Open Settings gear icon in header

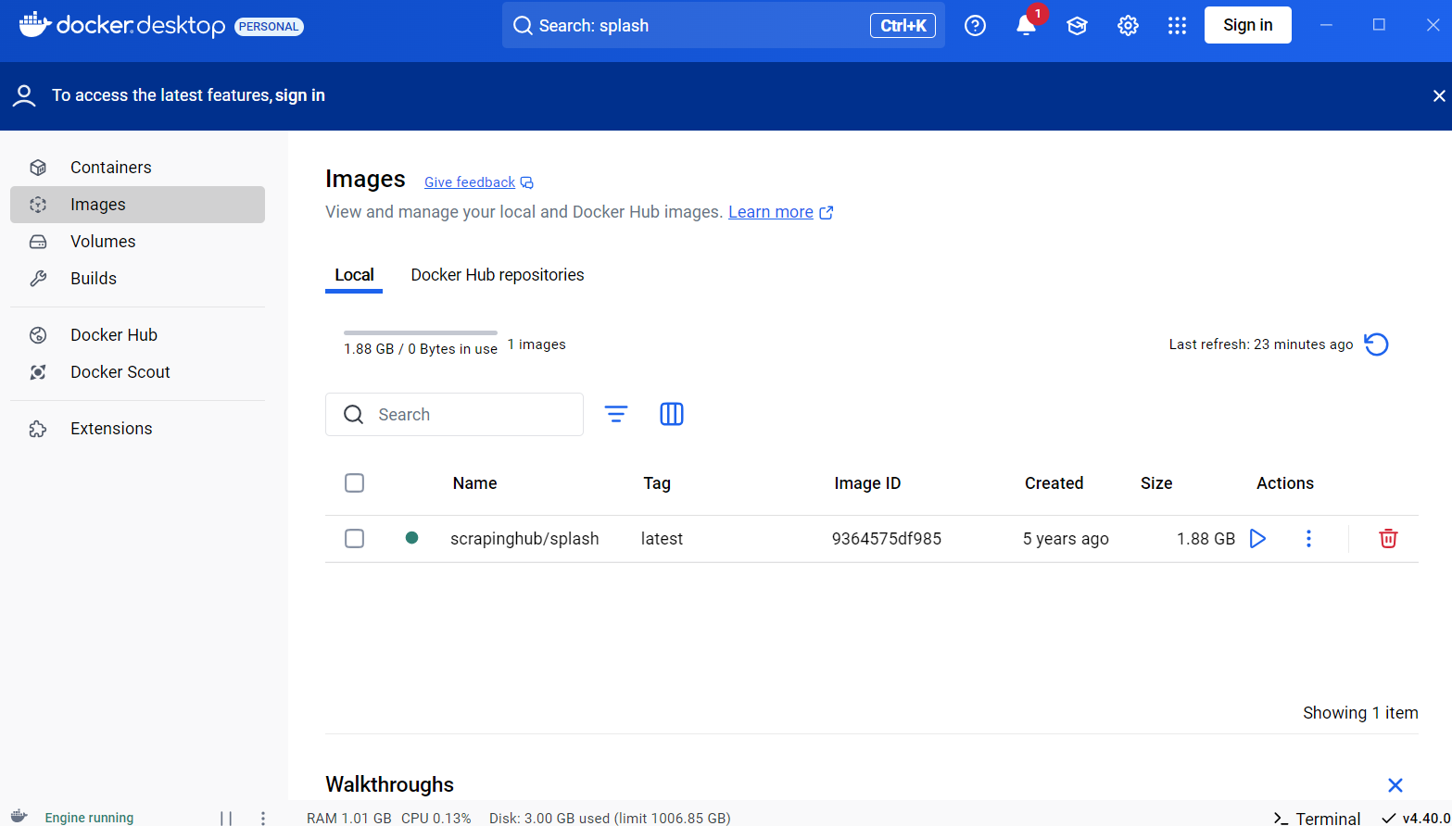(1128, 26)
